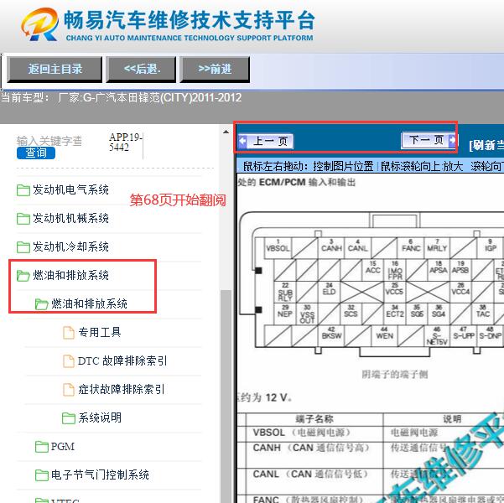The width and height of the screenshot is (504, 503).
Task: Expand the 电子节气门控制系统 tree entry
Action: 100,474
